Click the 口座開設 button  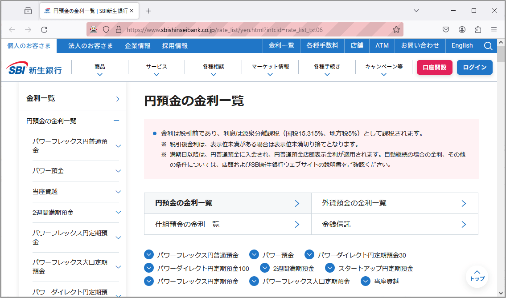click(434, 67)
